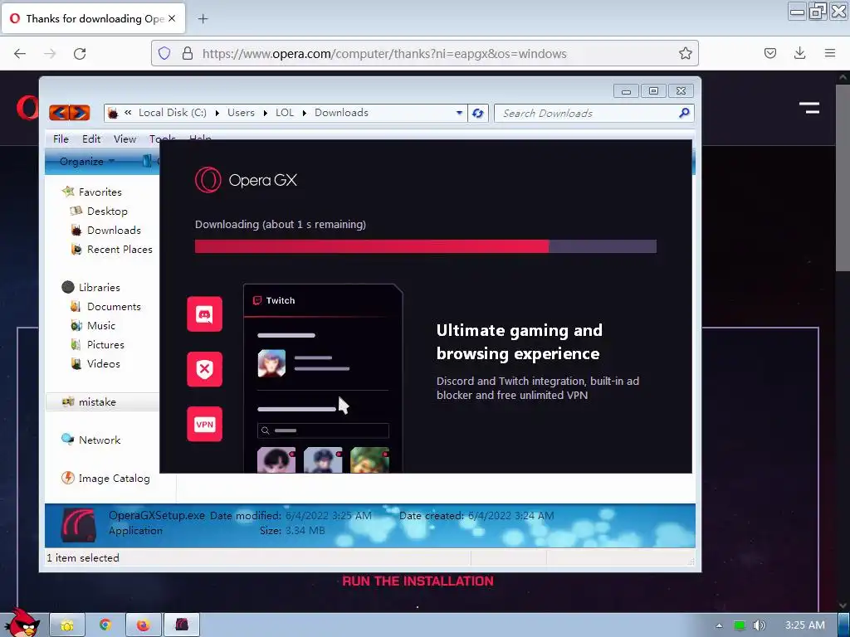The image size is (850, 637).
Task: Click the search magnifier icon in Explorer
Action: click(x=684, y=113)
